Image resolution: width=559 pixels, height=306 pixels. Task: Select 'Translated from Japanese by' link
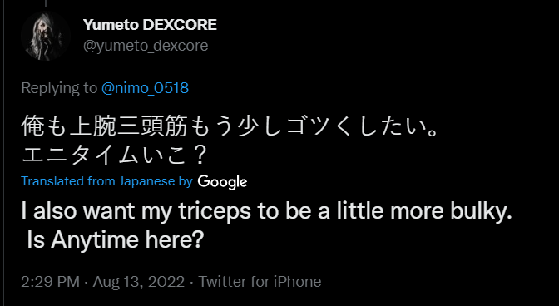[106, 181]
